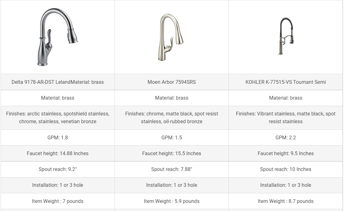This screenshot has width=344, height=211.
Task: Click the Moen finishes cell text
Action: [x=172, y=118]
